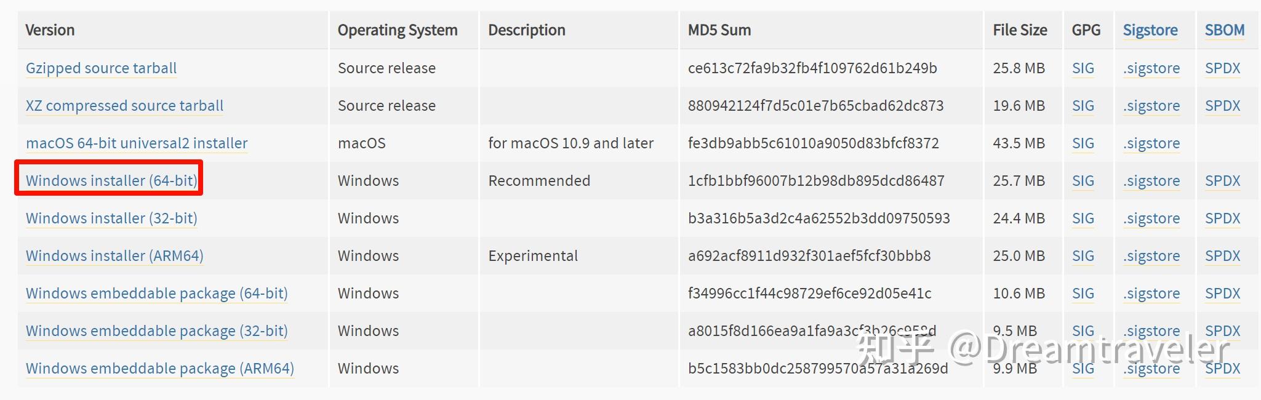The width and height of the screenshot is (1261, 400).
Task: Click SIG link for Gzipped source tarball
Action: pos(1083,68)
